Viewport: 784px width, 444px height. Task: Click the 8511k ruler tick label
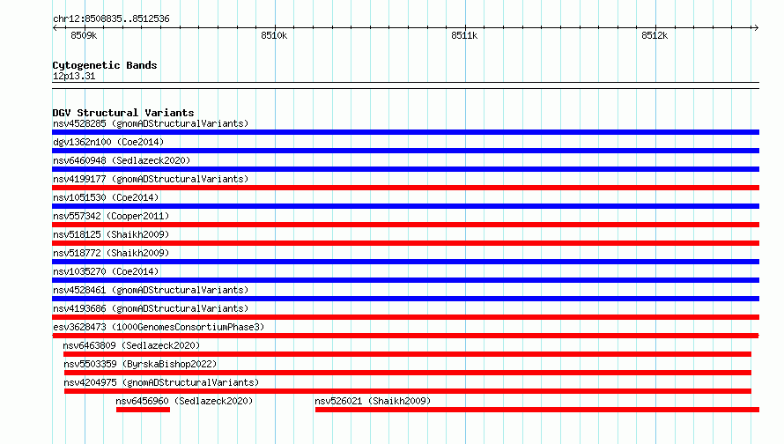(x=464, y=35)
